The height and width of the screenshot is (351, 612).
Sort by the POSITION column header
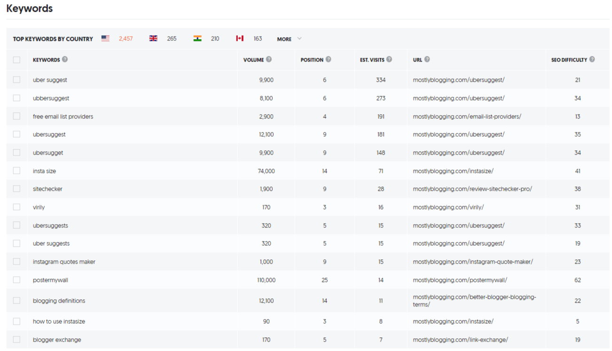(312, 60)
